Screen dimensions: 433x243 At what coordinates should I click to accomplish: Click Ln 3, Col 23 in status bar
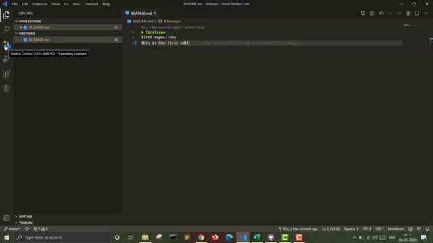pyautogui.click(x=331, y=229)
